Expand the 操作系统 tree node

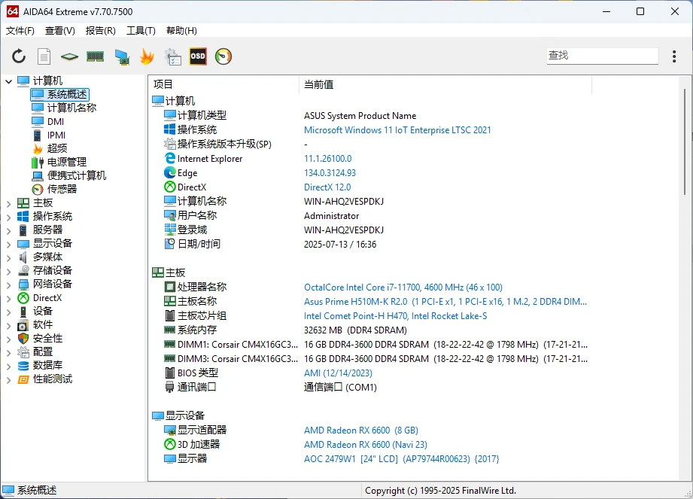[x=9, y=217]
